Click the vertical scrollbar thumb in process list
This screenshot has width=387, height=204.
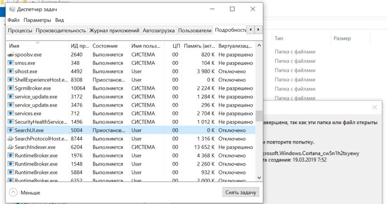[x=259, y=116]
